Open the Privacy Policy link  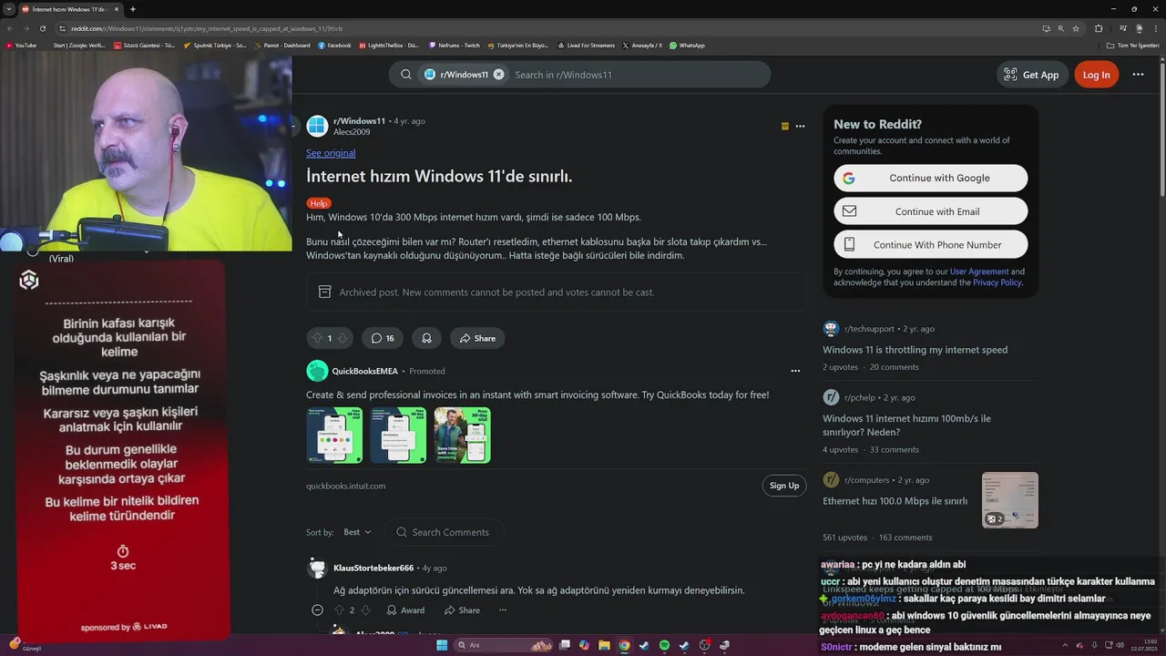pyautogui.click(x=997, y=282)
